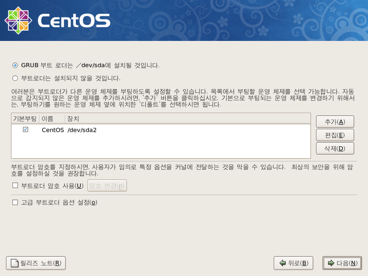The image size is (368, 276).
Task: Go back with the 뒤로(B) button
Action: coord(293,263)
